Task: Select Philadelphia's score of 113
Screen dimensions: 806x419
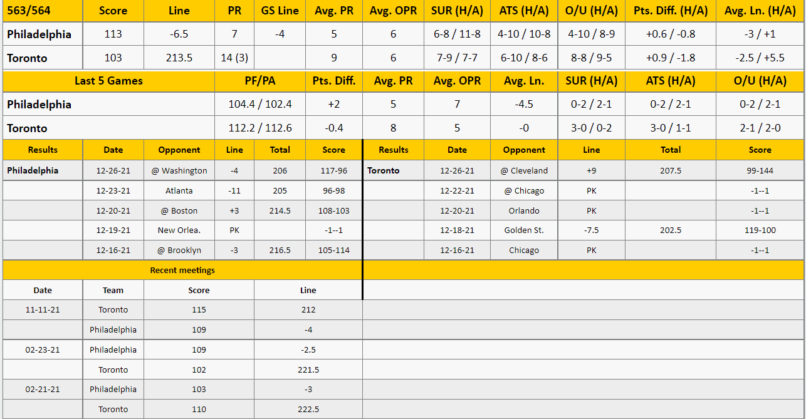Action: pyautogui.click(x=113, y=34)
